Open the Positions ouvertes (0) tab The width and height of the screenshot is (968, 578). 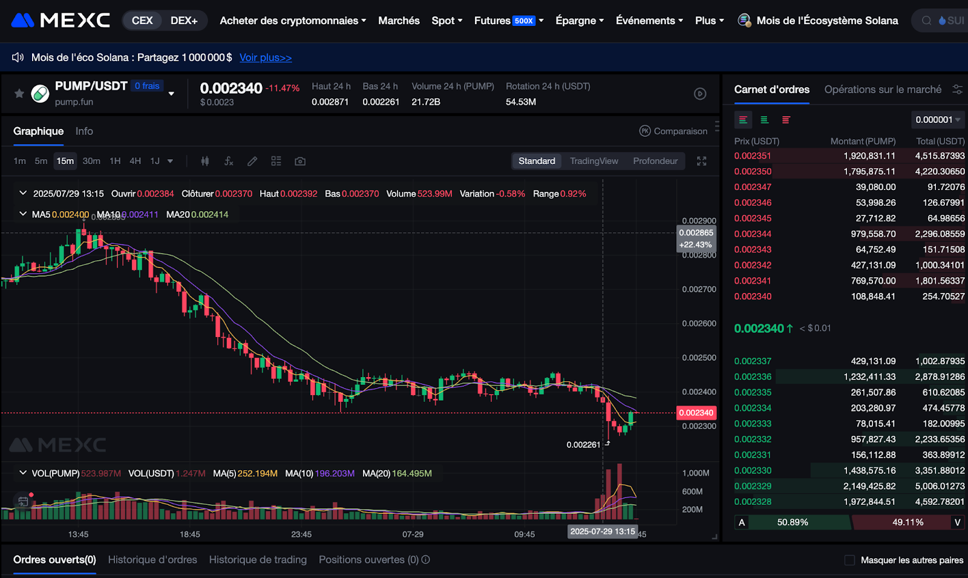coord(368,560)
